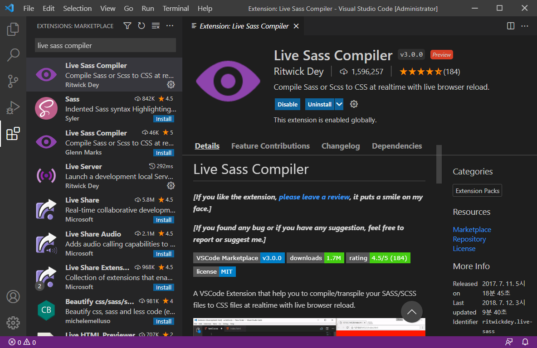
Task: Click the star rating (184) in header
Action: pos(430,72)
